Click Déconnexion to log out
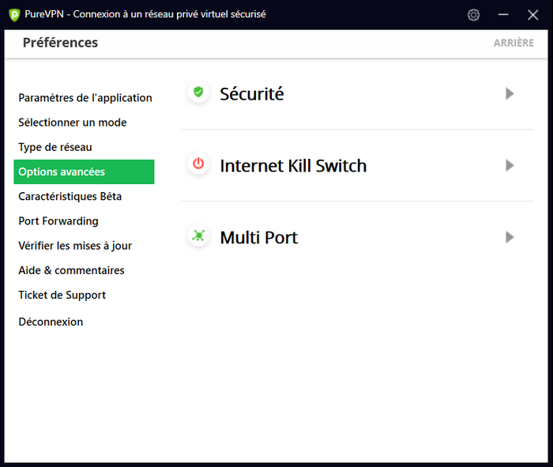The image size is (553, 467). [x=51, y=322]
